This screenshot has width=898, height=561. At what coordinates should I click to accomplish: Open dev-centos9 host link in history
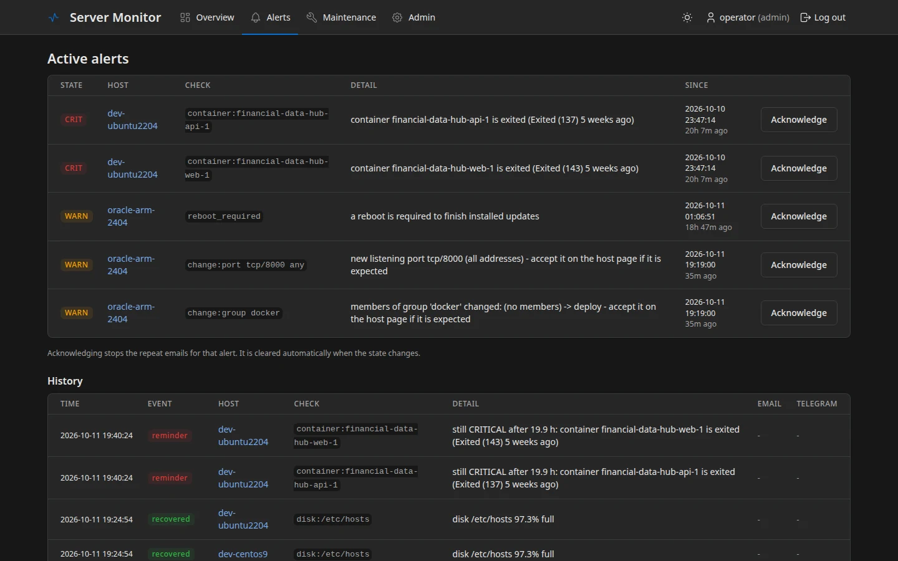243,554
